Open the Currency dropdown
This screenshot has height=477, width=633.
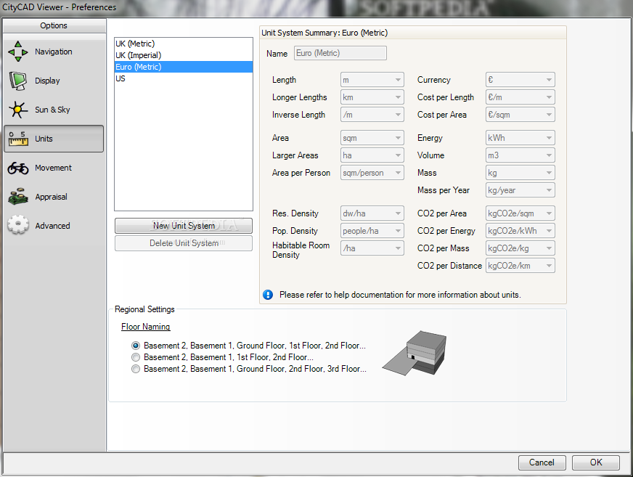coord(520,80)
